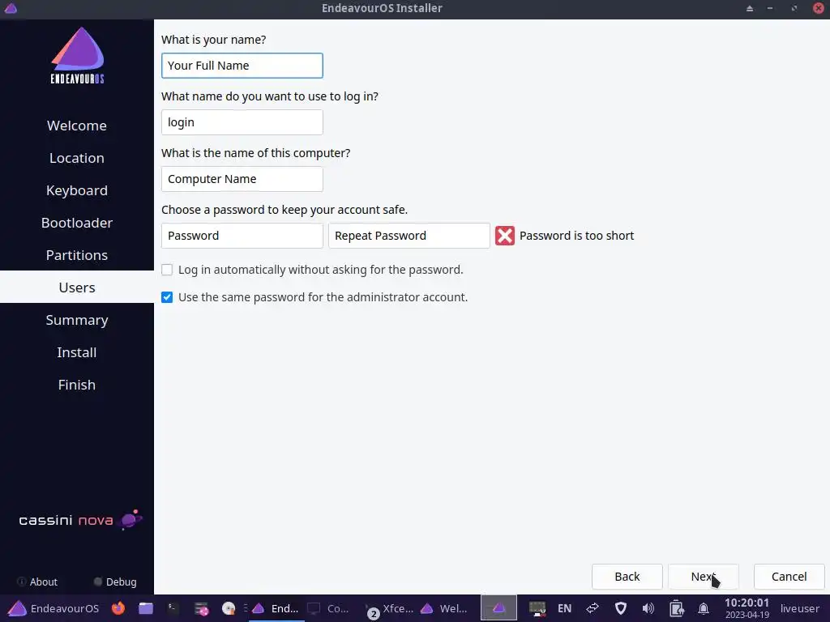
Task: Click the Your Full Name field
Action: [x=242, y=66]
